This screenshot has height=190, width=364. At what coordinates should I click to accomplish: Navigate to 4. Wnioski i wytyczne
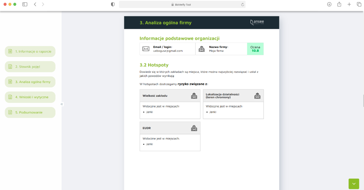(30, 97)
